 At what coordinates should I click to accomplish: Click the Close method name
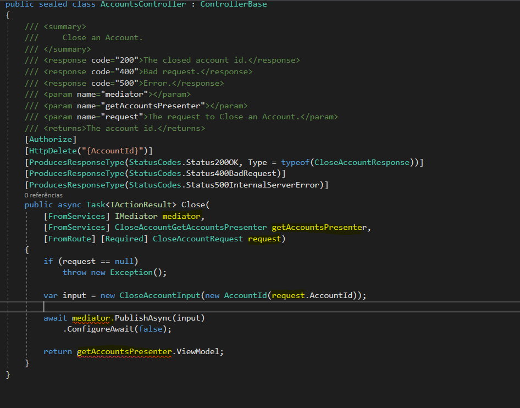[x=193, y=205]
